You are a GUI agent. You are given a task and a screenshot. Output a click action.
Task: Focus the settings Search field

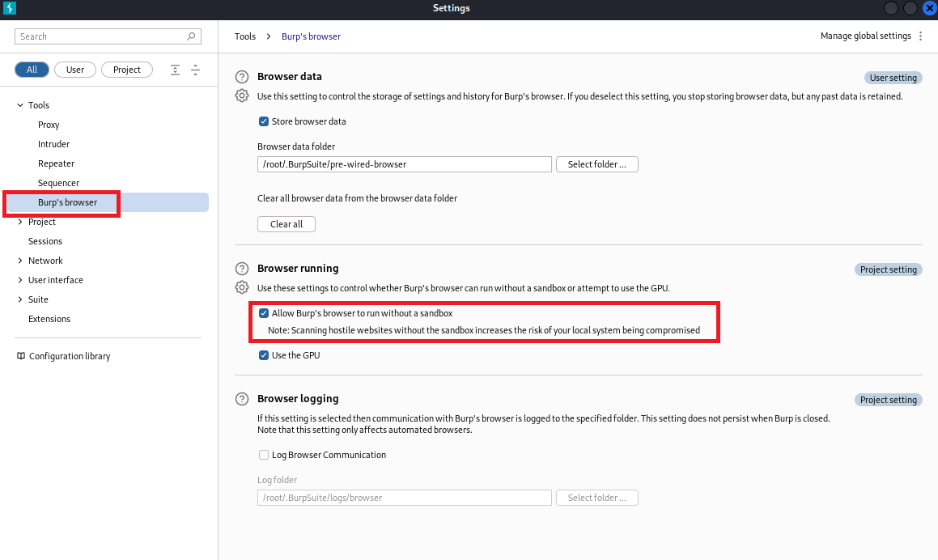click(108, 36)
